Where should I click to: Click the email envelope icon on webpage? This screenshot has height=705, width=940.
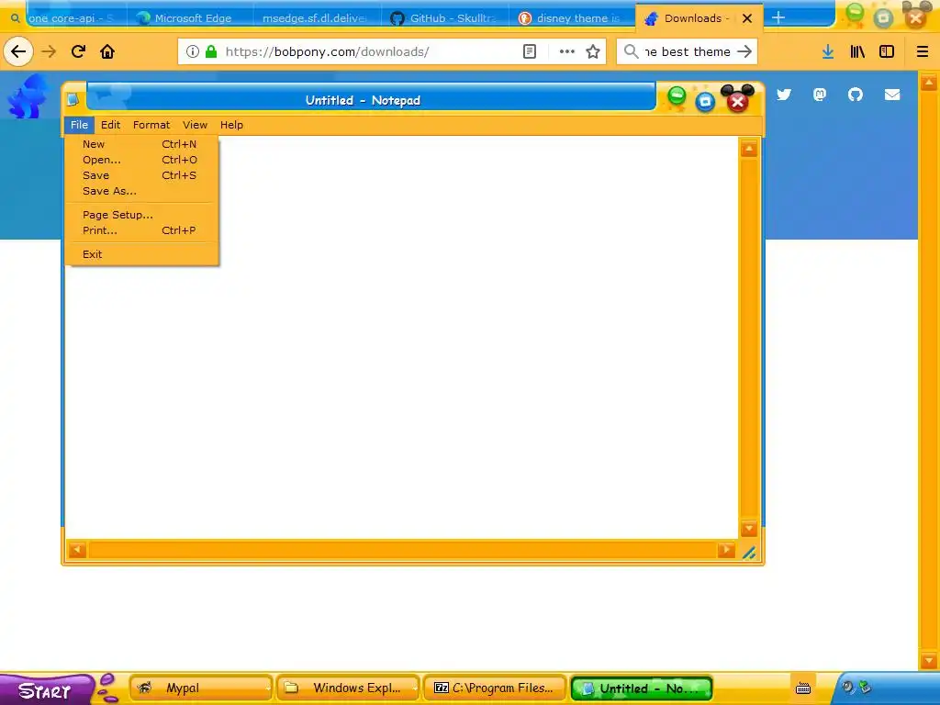tap(892, 95)
